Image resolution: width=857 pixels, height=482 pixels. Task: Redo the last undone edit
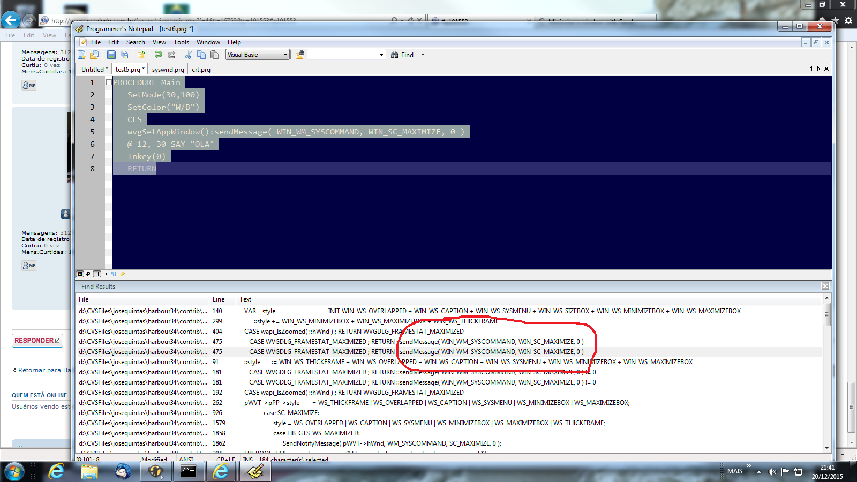point(171,55)
